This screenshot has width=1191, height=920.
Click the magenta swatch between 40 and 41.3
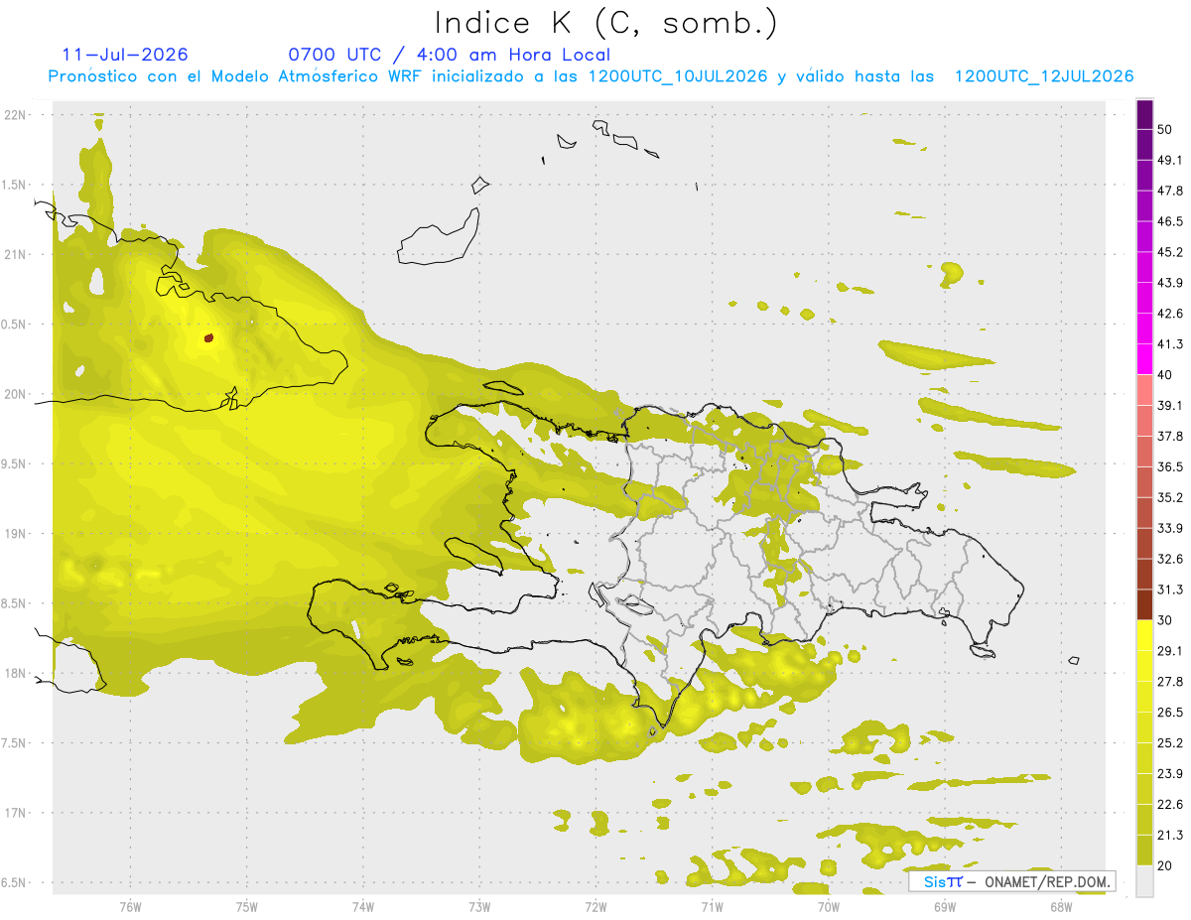tap(1144, 359)
